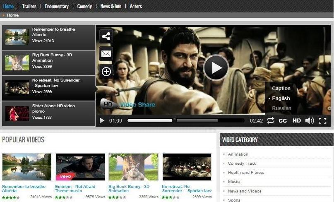Image resolution: width=334 pixels, height=202 pixels.
Task: Select Big Buck Bunny - 3D Animation in the playlist
Action: pos(48,63)
